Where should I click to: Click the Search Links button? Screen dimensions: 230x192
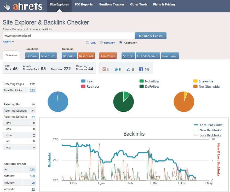pos(151,36)
